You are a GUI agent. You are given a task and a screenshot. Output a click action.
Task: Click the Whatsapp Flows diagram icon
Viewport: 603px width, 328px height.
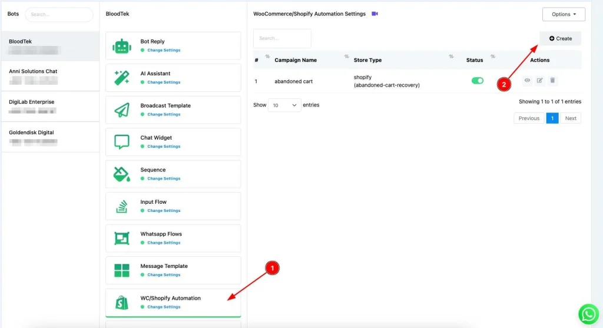pyautogui.click(x=121, y=238)
